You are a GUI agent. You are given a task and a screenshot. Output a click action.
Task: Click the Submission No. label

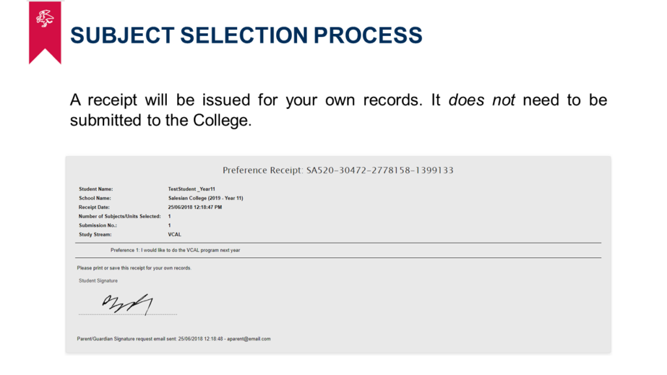click(98, 225)
